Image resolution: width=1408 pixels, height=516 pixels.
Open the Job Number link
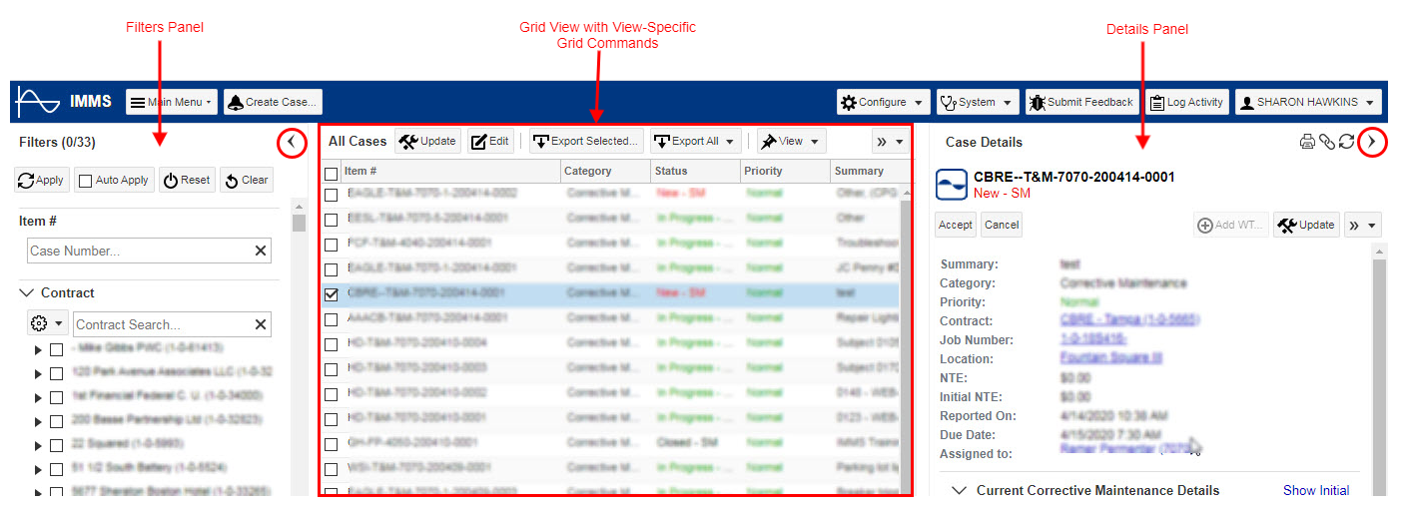pos(1093,339)
